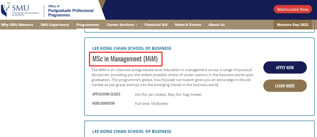The image size is (317, 137).
Task: Select the Programmes navigation item
Action: point(88,25)
